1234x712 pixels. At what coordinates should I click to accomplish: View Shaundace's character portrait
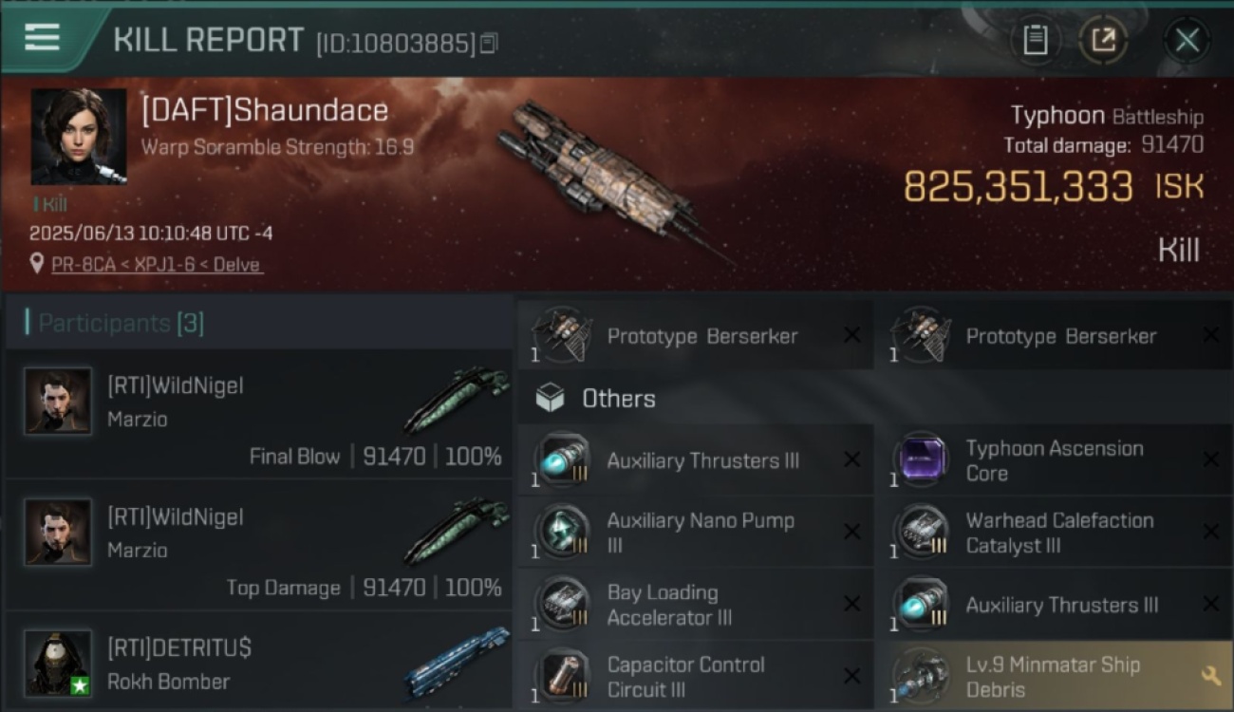79,138
